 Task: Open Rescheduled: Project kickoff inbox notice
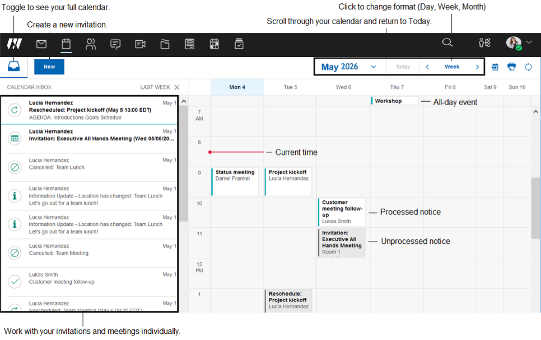(x=90, y=110)
